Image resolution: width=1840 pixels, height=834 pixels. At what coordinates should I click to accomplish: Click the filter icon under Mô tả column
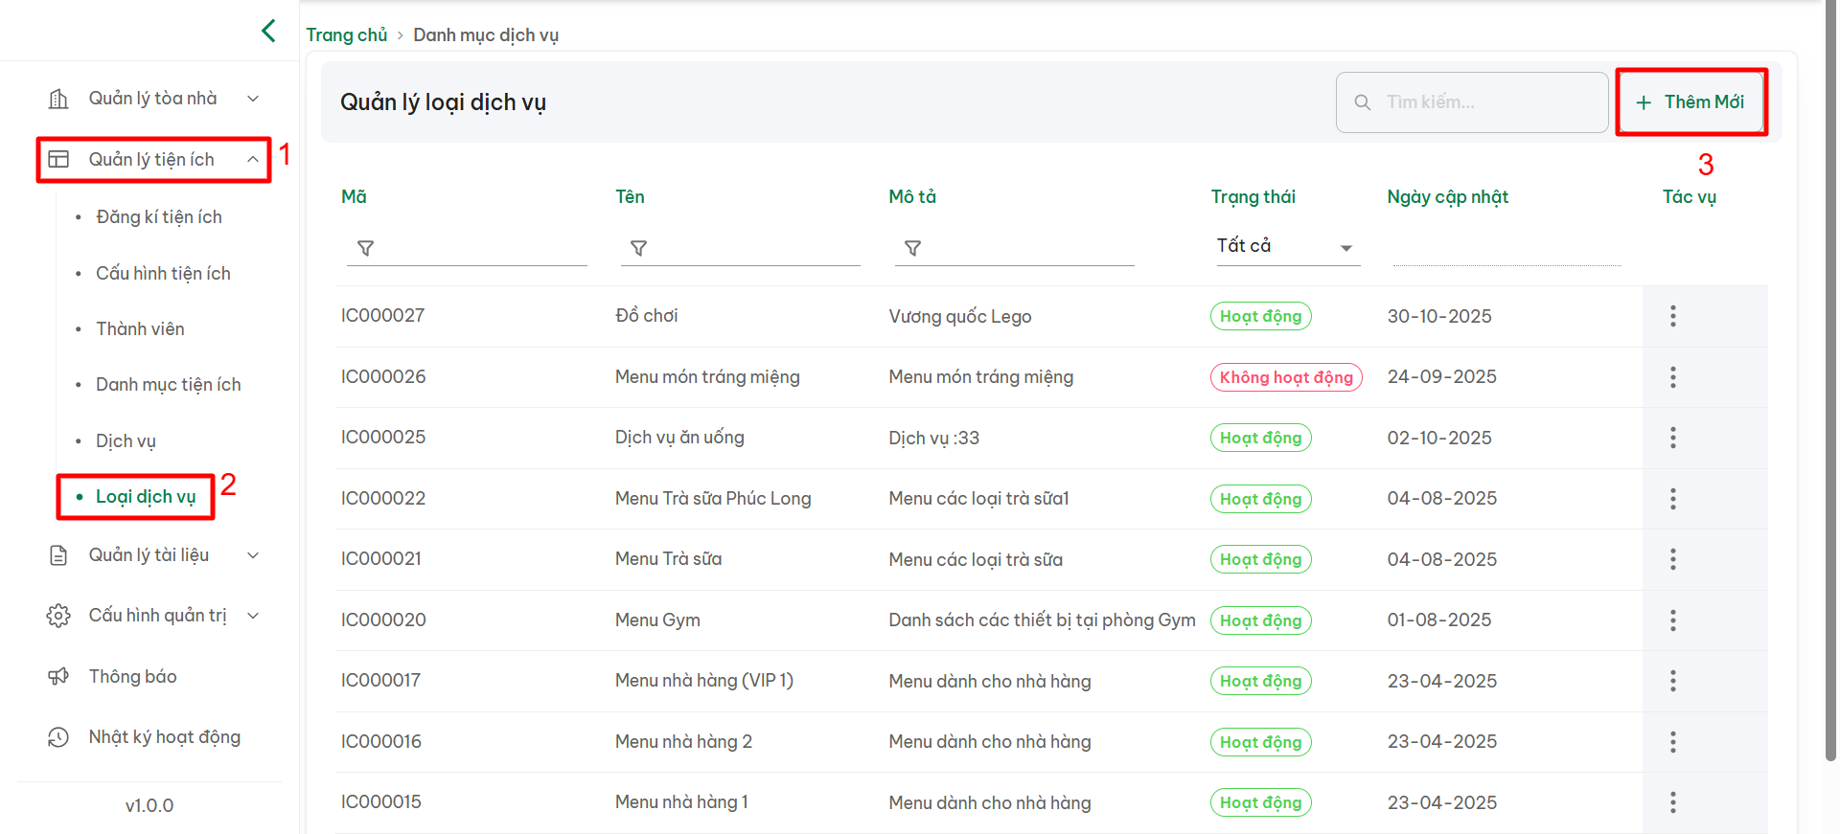tap(912, 248)
